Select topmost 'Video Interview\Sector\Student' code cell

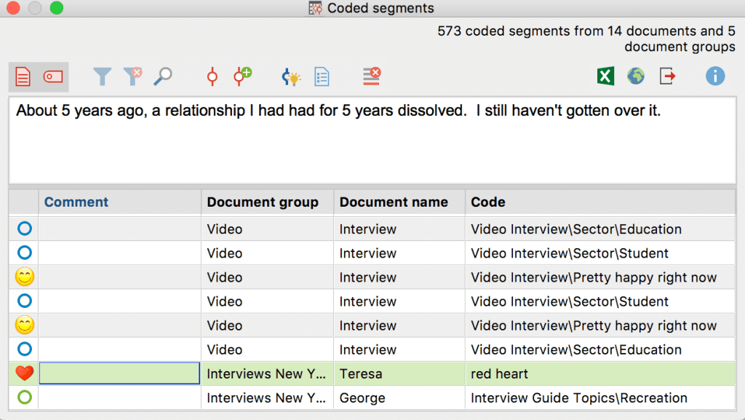[600, 253]
